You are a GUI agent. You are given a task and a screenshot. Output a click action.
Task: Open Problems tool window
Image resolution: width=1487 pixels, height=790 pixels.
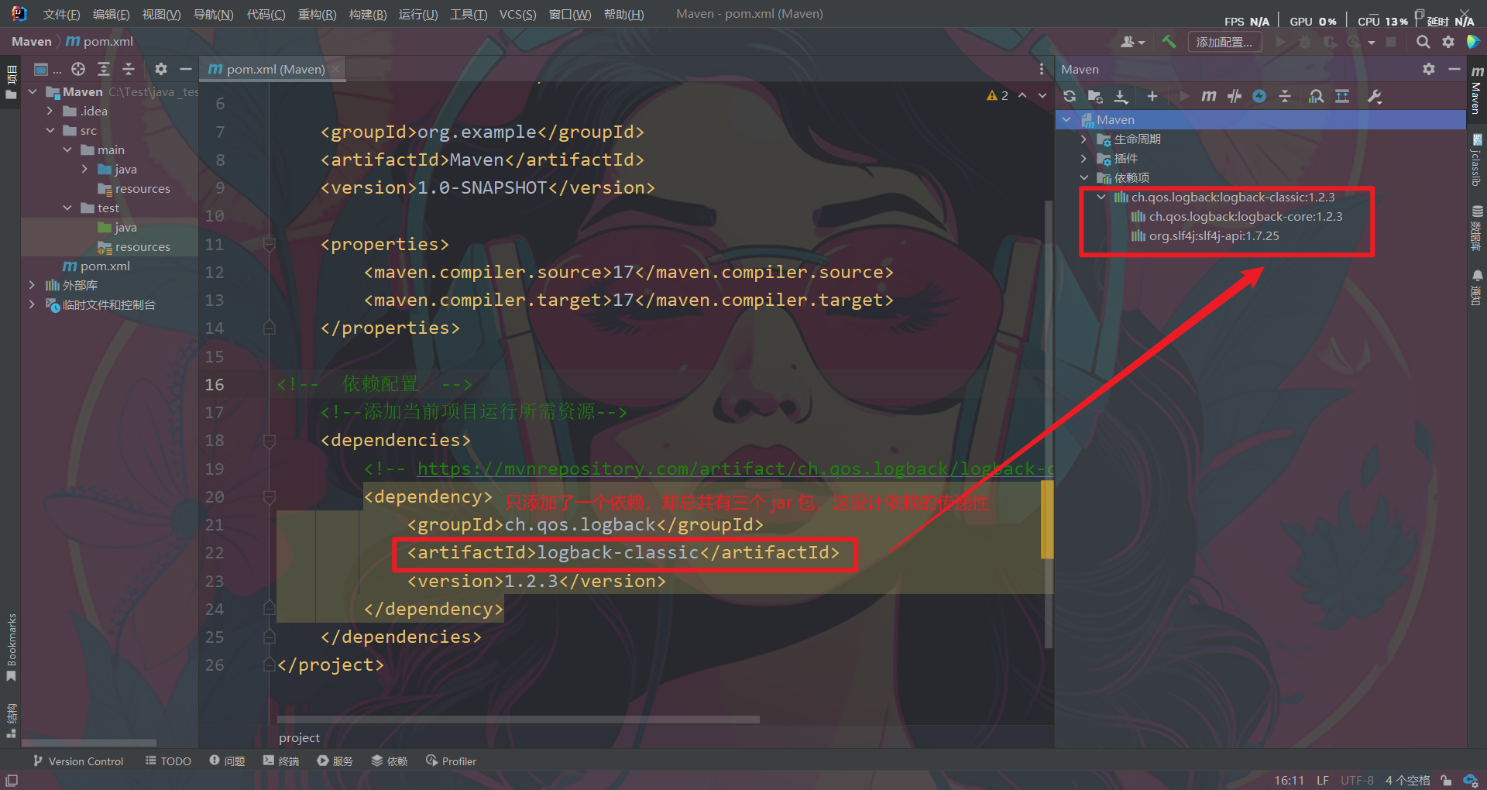point(227,761)
